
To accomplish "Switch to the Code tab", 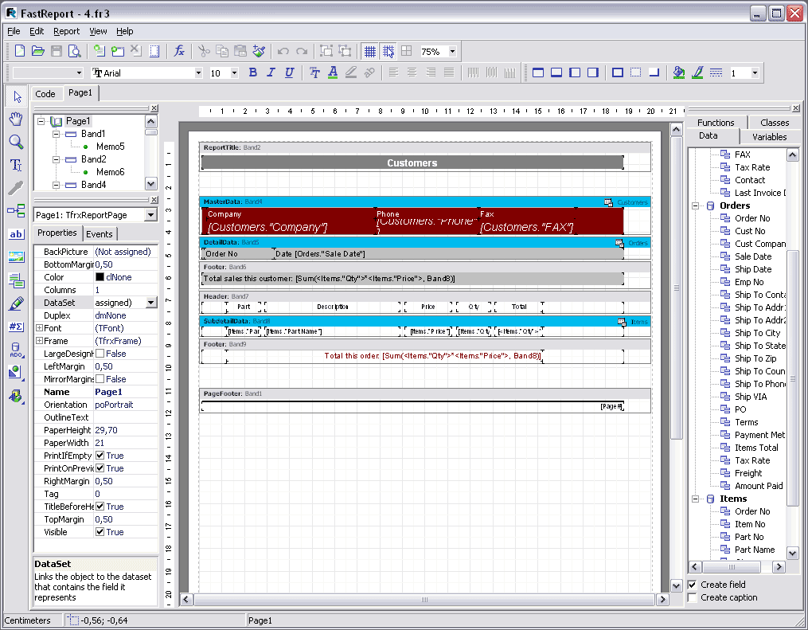I will tap(45, 94).
